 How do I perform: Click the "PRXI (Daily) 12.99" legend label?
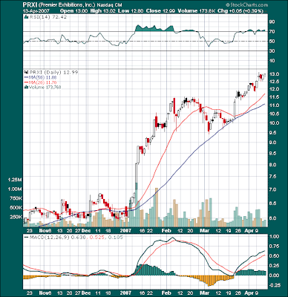54,73
